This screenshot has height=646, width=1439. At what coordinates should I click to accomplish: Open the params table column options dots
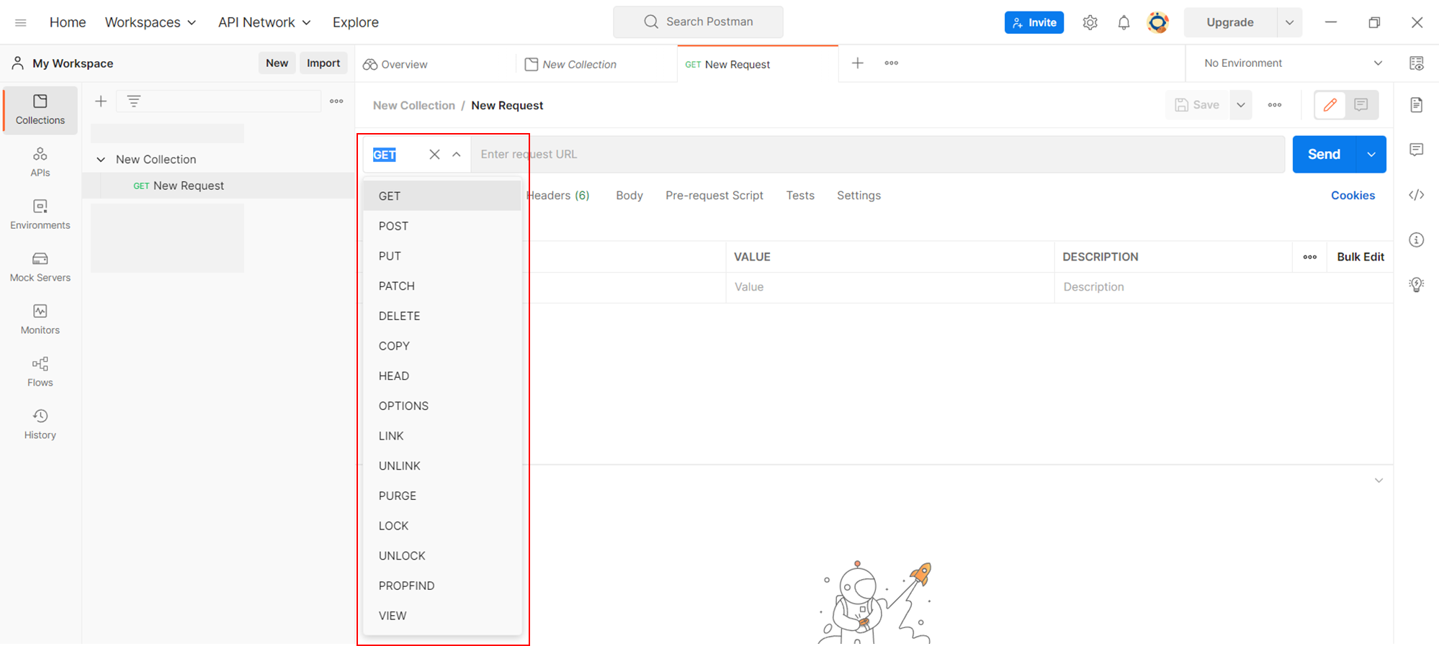1309,257
